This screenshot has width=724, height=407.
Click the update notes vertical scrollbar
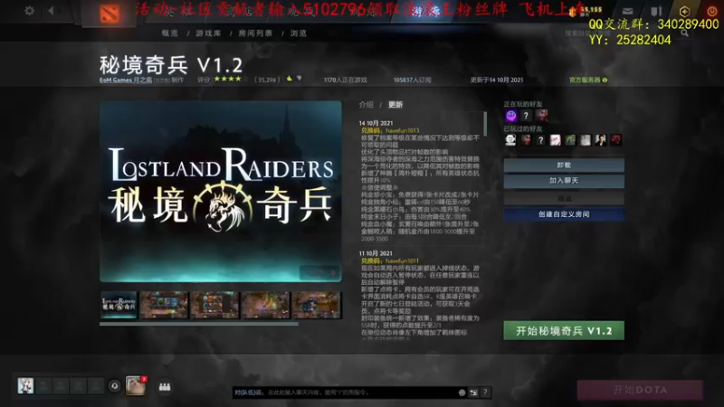[x=485, y=124]
